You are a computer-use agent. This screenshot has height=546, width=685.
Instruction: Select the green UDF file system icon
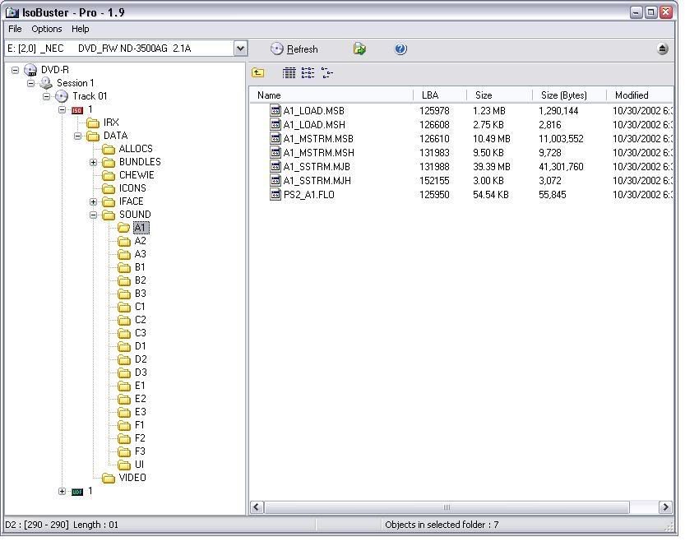[77, 492]
